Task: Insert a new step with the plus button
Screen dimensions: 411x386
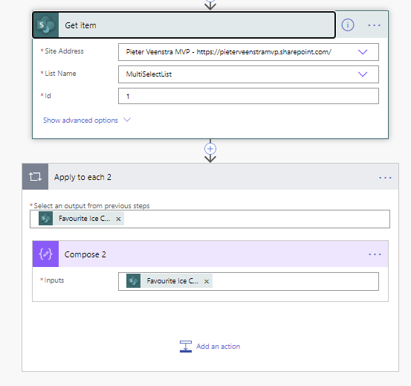Action: [x=210, y=149]
